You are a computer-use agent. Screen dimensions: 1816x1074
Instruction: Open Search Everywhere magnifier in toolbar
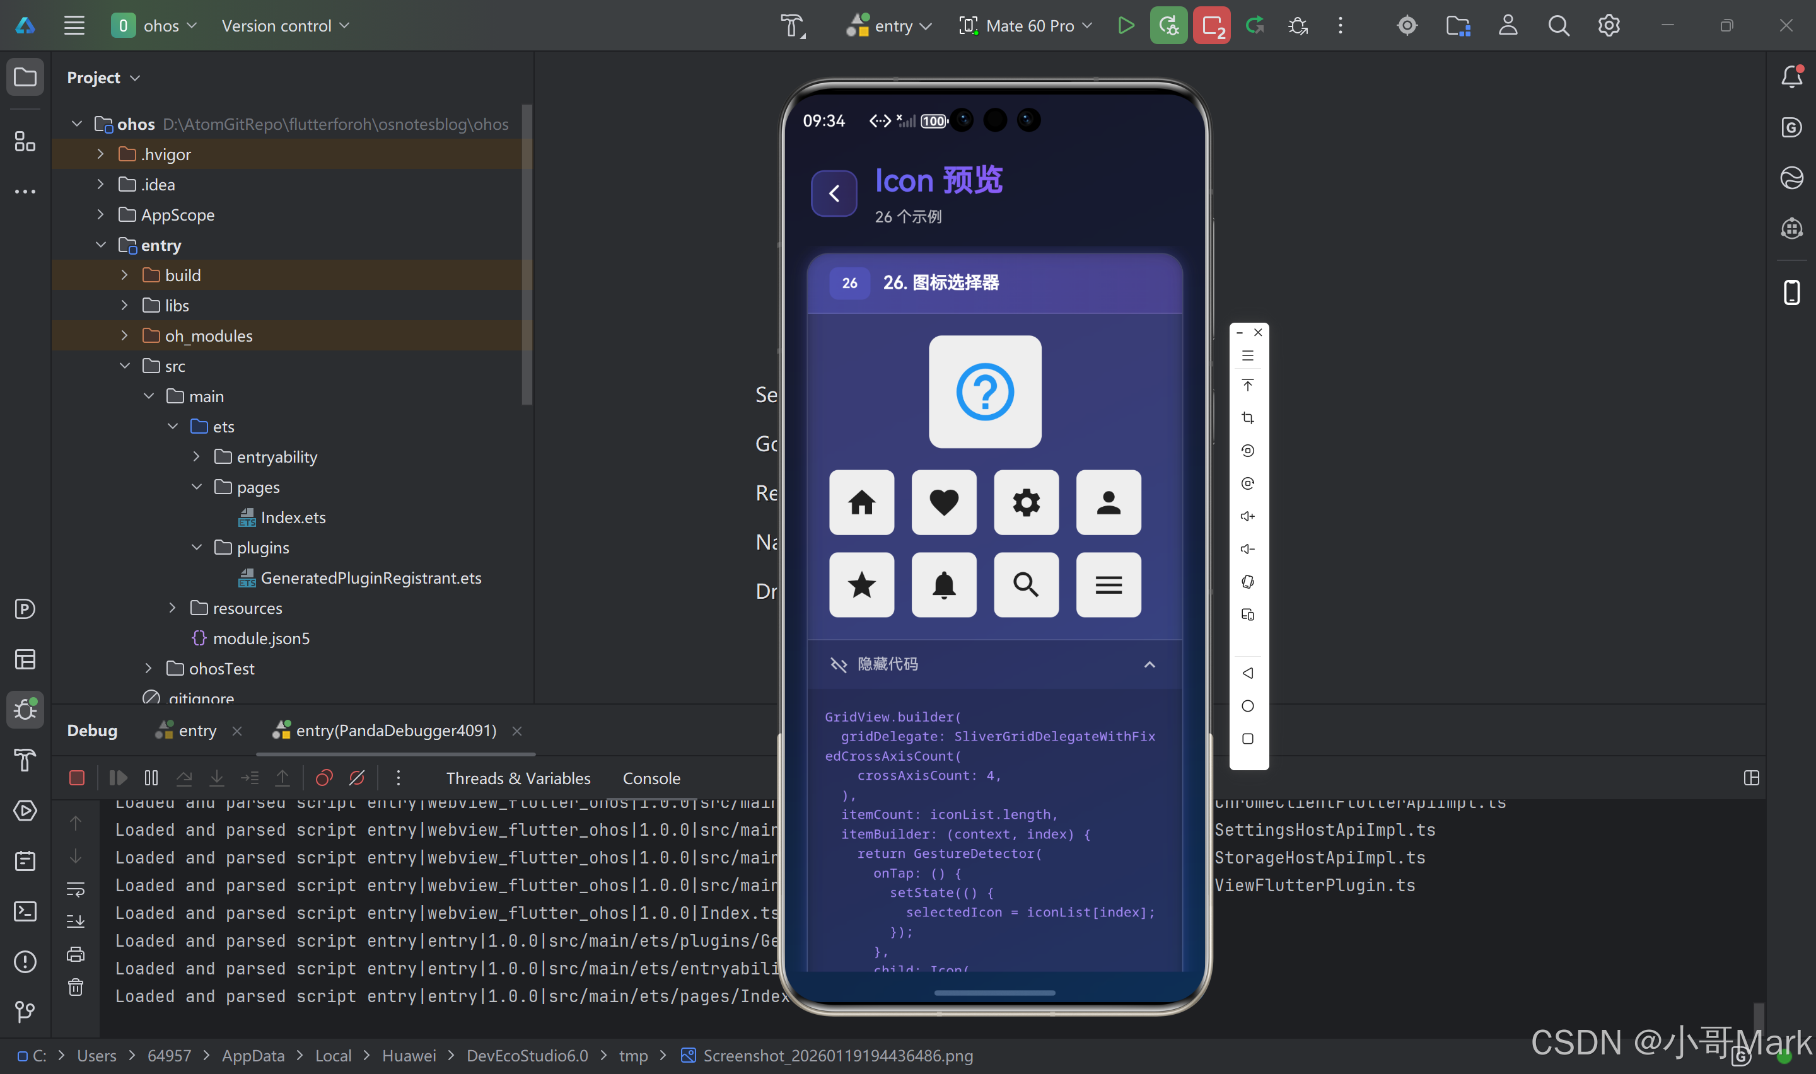[1558, 26]
